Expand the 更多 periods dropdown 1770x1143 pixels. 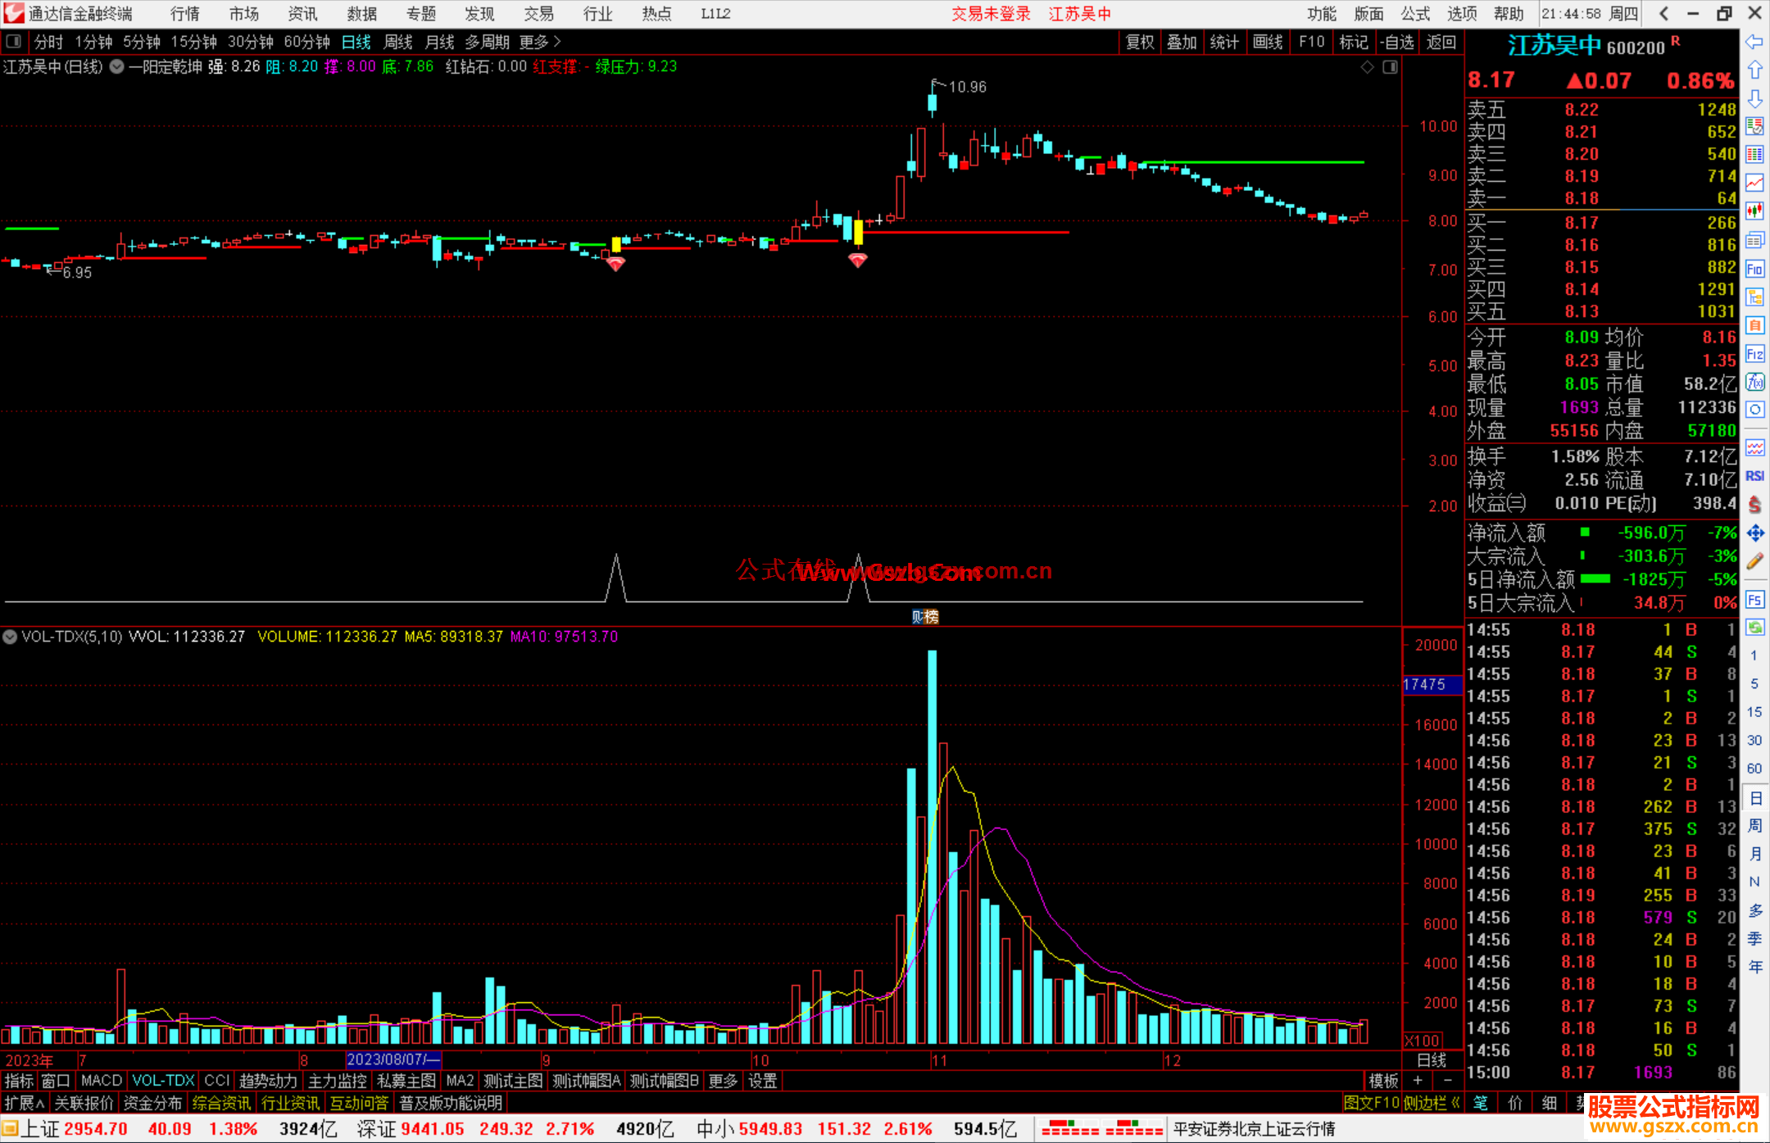(539, 42)
